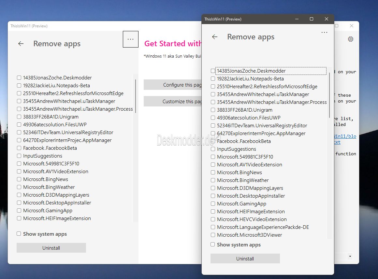Select 49306atecsolution.FilesUWP in the back window
The height and width of the screenshot is (279, 378).
click(19, 124)
